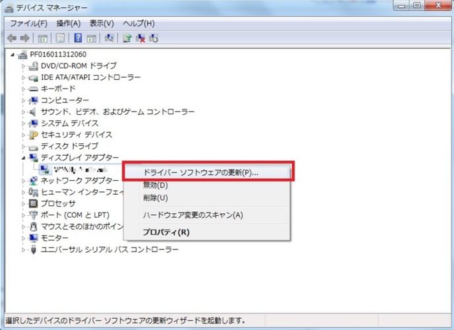The height and width of the screenshot is (330, 454).
Task: Click the Back arrow toolbar icon
Action: tap(12, 38)
